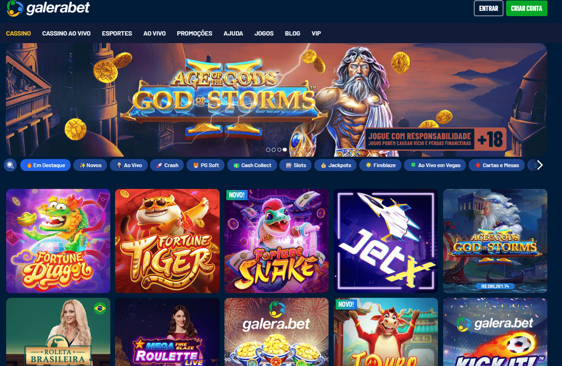Filter by PG Soft games
This screenshot has height=366, width=562.
click(206, 165)
